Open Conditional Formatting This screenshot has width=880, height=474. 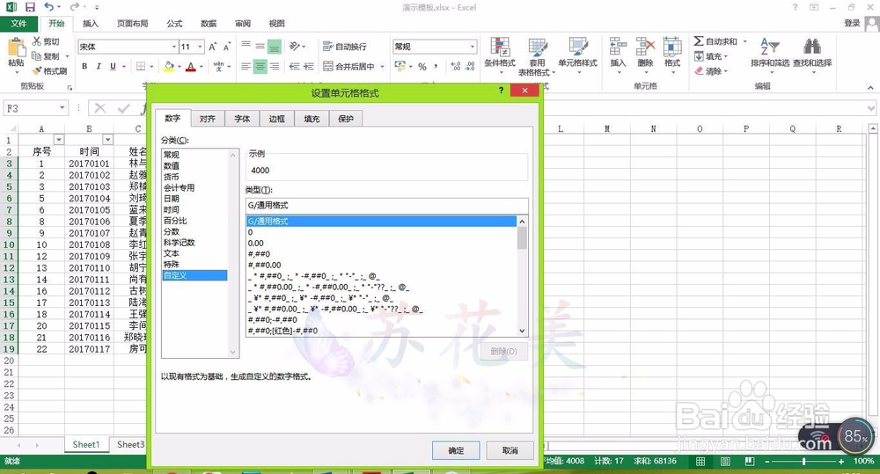pos(500,55)
